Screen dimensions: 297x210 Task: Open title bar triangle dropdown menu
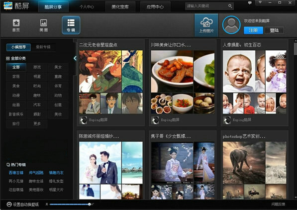click(x=260, y=2)
